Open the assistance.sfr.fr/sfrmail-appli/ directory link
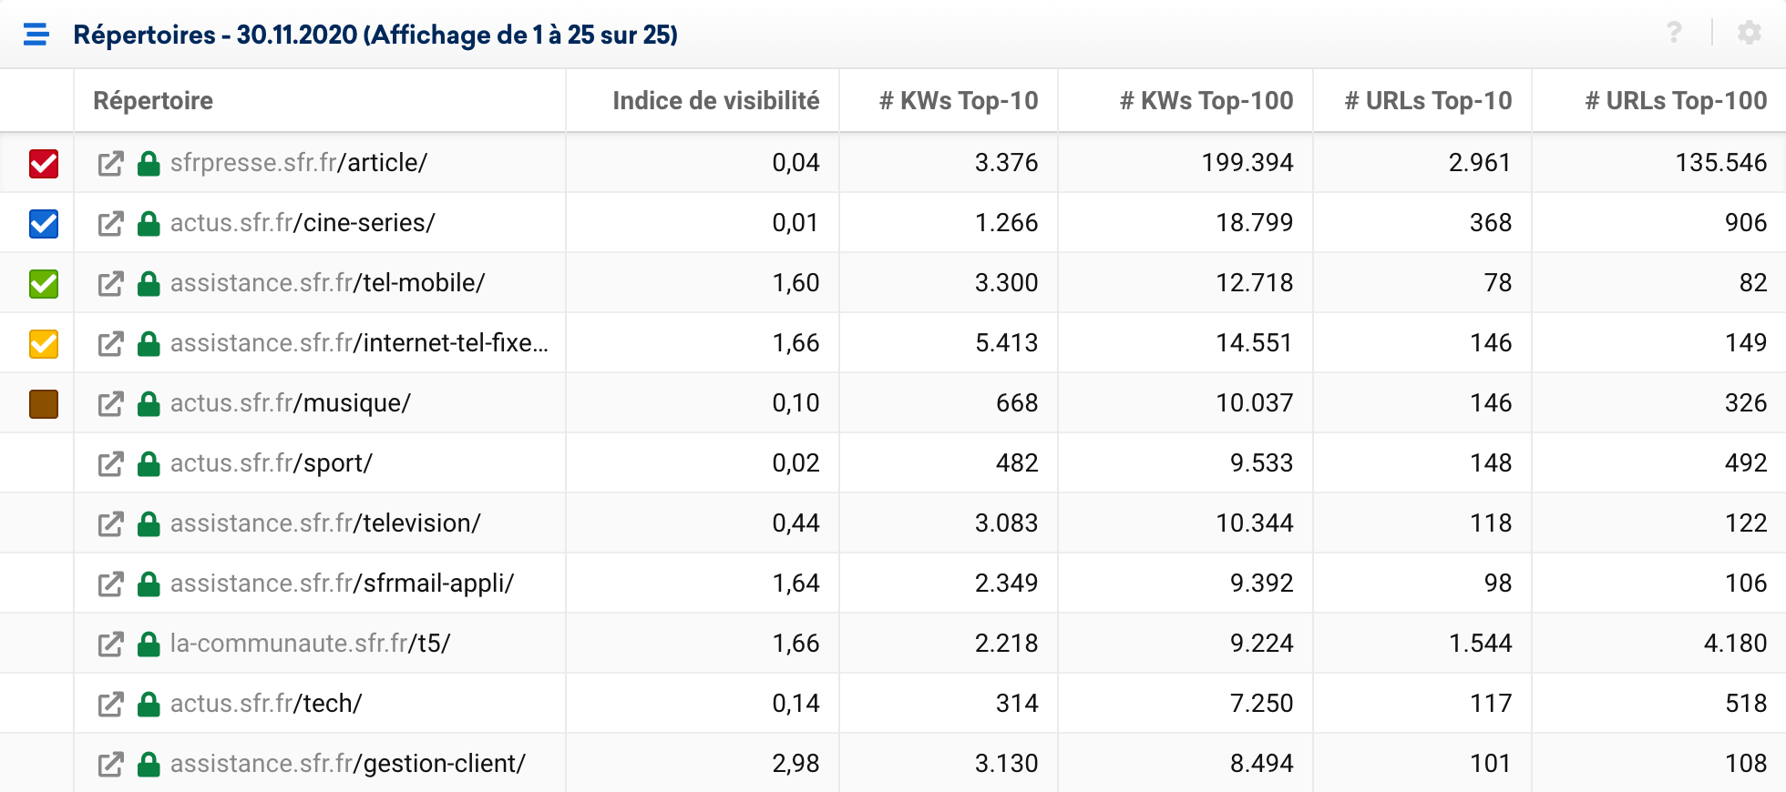 coord(342,584)
